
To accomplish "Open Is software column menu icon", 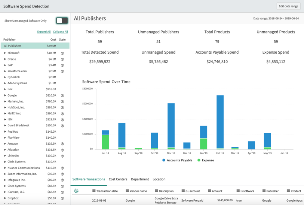I will [x=238, y=191].
